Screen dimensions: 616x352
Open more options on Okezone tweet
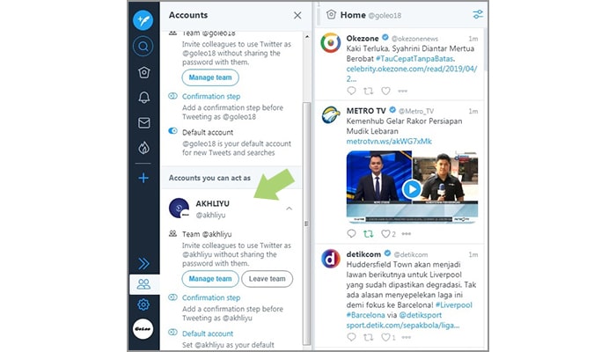coord(403,91)
